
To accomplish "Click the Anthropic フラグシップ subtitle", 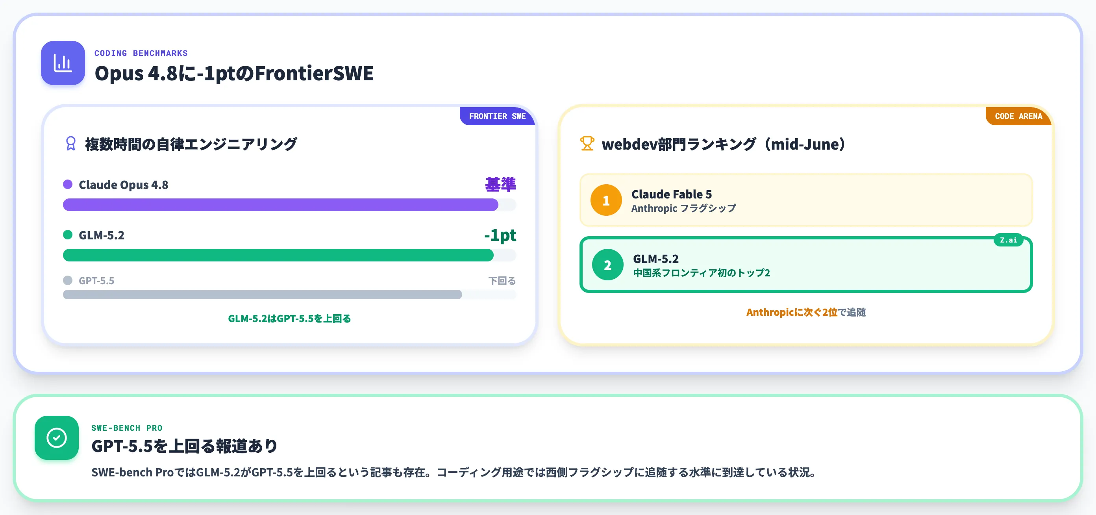I will tap(683, 208).
